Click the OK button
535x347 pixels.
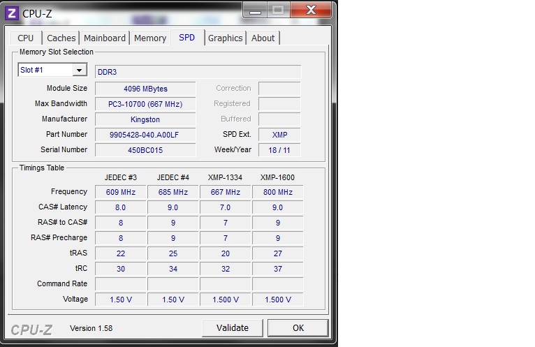tap(298, 328)
